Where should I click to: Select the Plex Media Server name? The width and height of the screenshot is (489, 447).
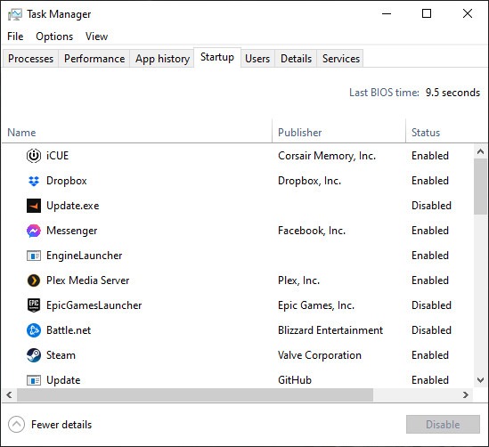[87, 280]
